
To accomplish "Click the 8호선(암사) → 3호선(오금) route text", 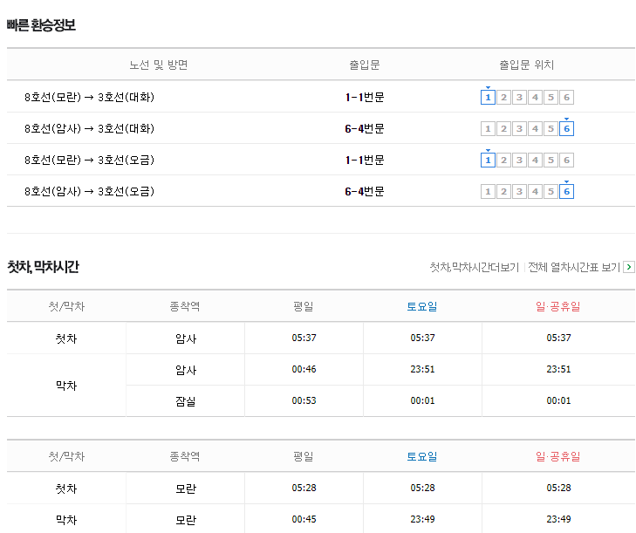I will tap(89, 191).
